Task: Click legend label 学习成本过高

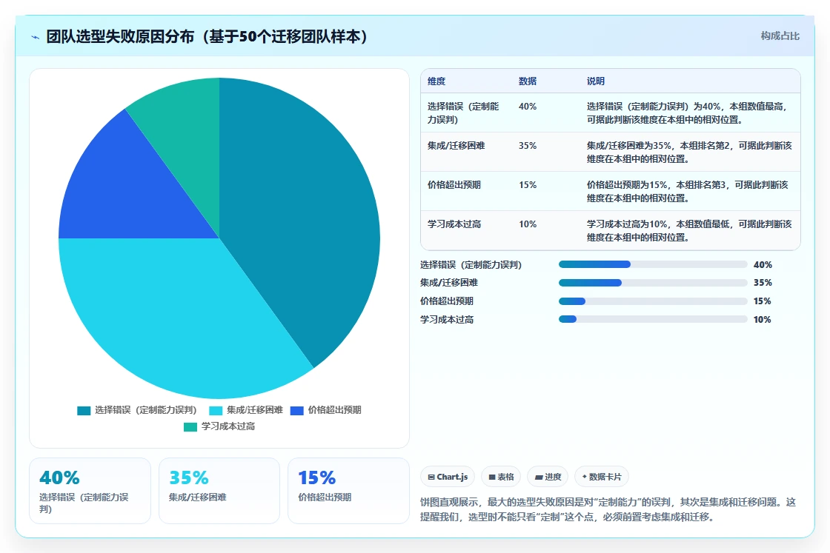Action: 228,426
